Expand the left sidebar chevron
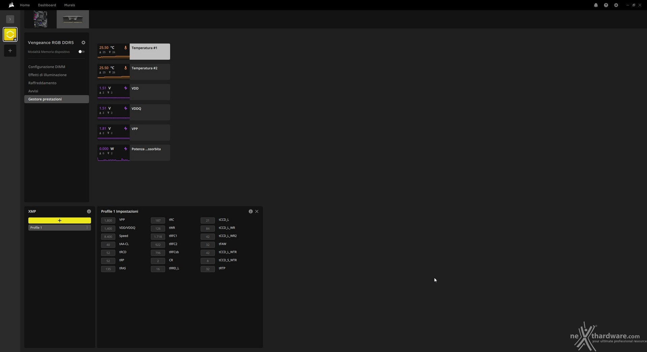647x352 pixels. click(10, 20)
